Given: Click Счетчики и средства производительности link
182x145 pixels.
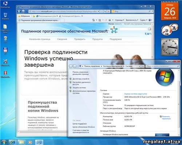Looking at the screenshot, I should 81,131.
